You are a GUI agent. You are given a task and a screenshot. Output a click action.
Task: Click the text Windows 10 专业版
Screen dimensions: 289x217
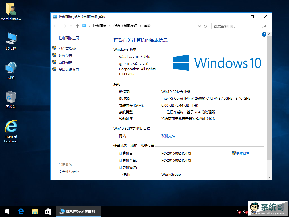pyautogui.click(x=135, y=57)
